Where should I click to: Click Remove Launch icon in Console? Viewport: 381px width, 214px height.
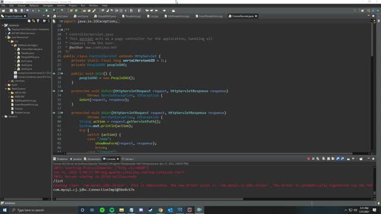click(313, 159)
